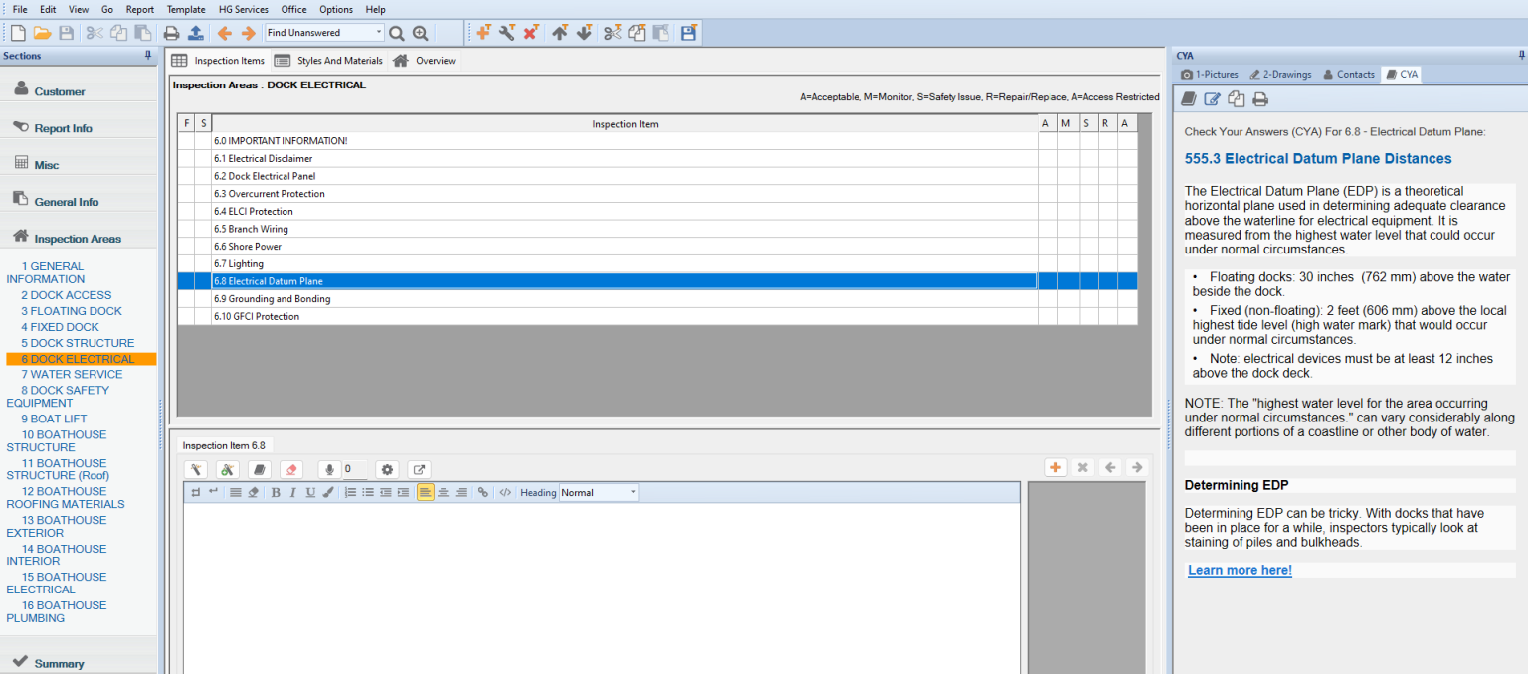
Task: Toggle bold formatting in the editor
Action: 276,492
